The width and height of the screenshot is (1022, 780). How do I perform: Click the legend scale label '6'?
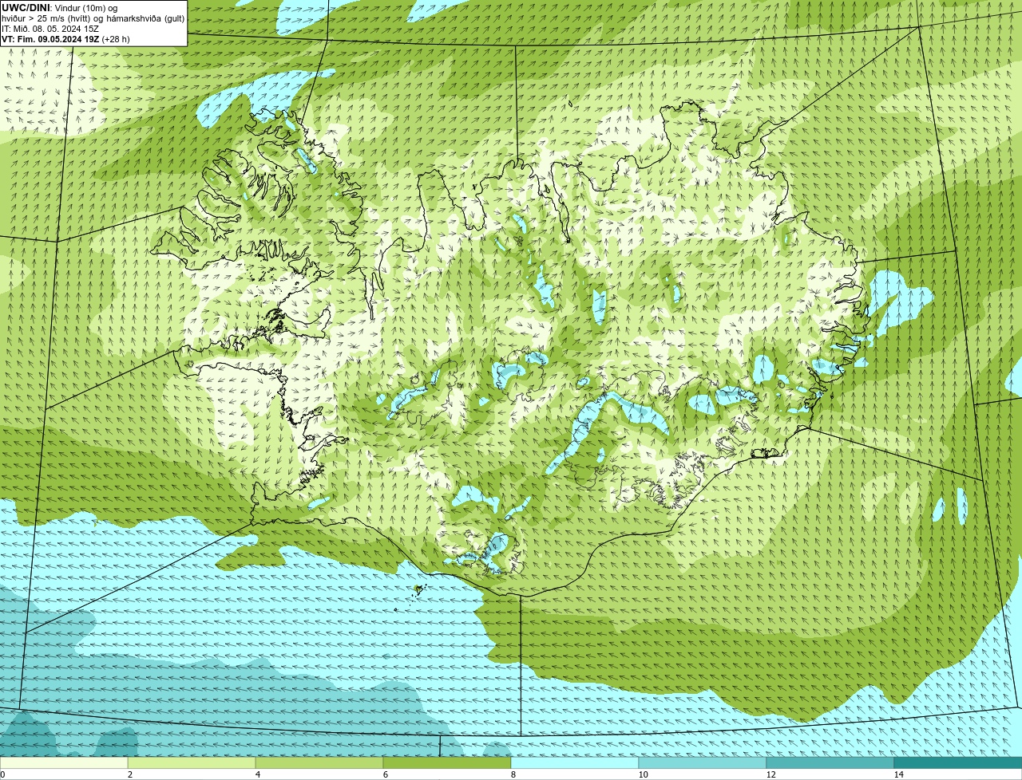click(386, 774)
